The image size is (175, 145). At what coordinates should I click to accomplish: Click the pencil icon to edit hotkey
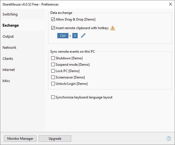(x=83, y=36)
